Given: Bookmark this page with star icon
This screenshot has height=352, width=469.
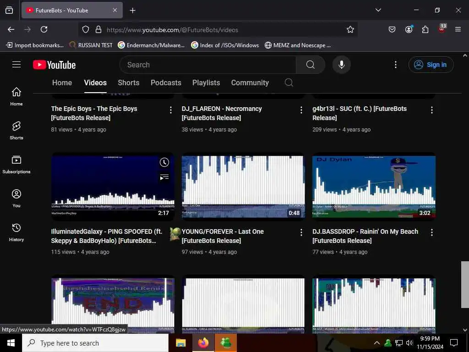Looking at the screenshot, I should [350, 29].
